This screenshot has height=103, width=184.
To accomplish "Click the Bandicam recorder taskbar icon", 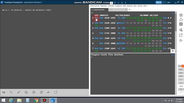I will click(45, 100).
